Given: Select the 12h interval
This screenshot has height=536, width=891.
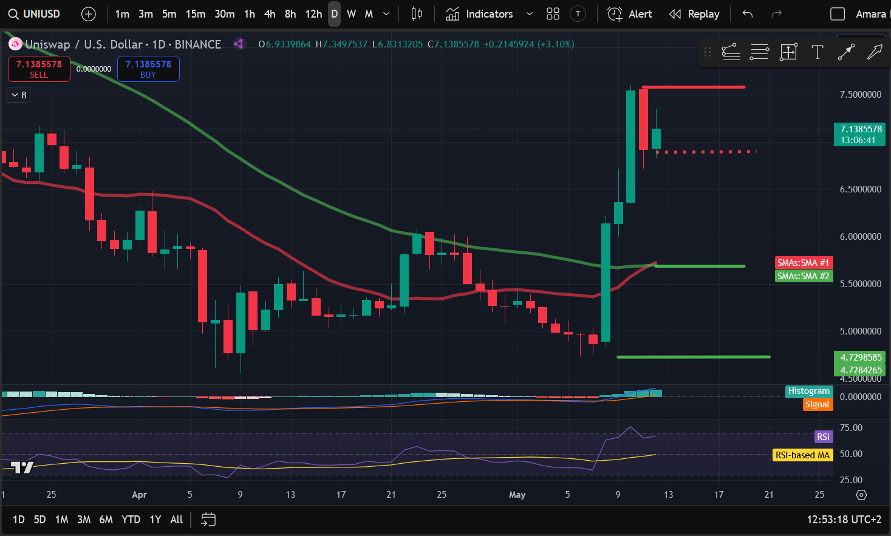Looking at the screenshot, I should [x=314, y=13].
